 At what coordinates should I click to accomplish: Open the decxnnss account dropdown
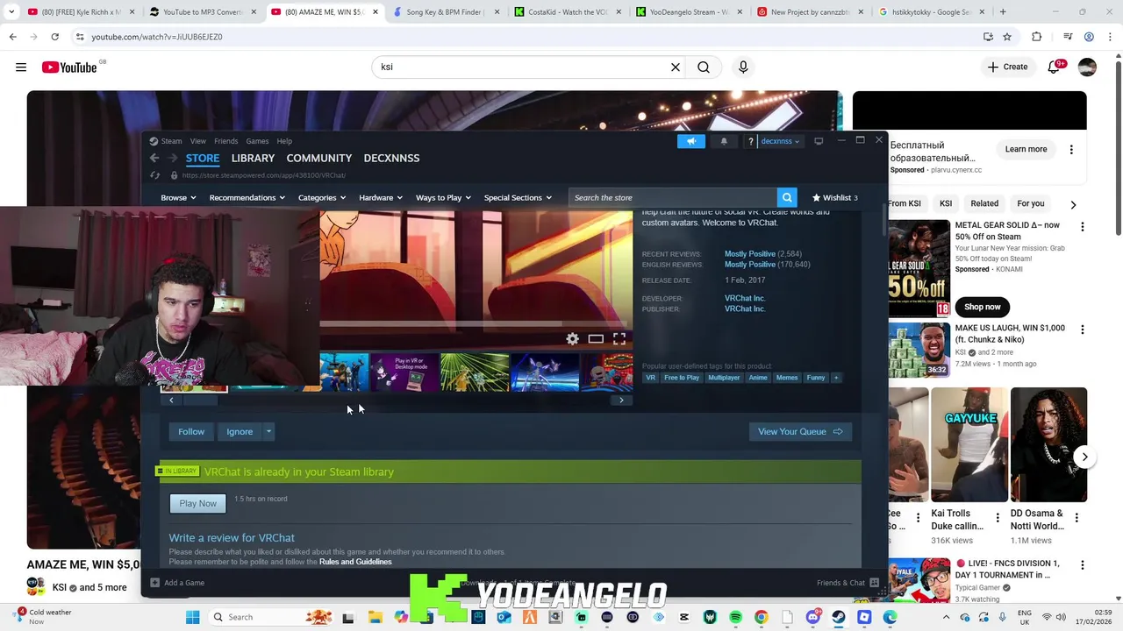point(780,141)
